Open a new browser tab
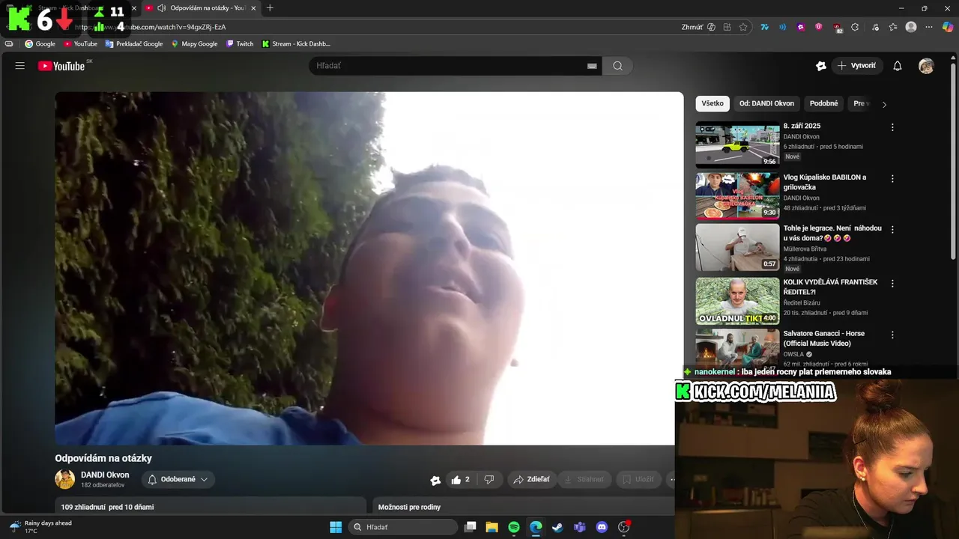This screenshot has width=959, height=539. point(270,8)
